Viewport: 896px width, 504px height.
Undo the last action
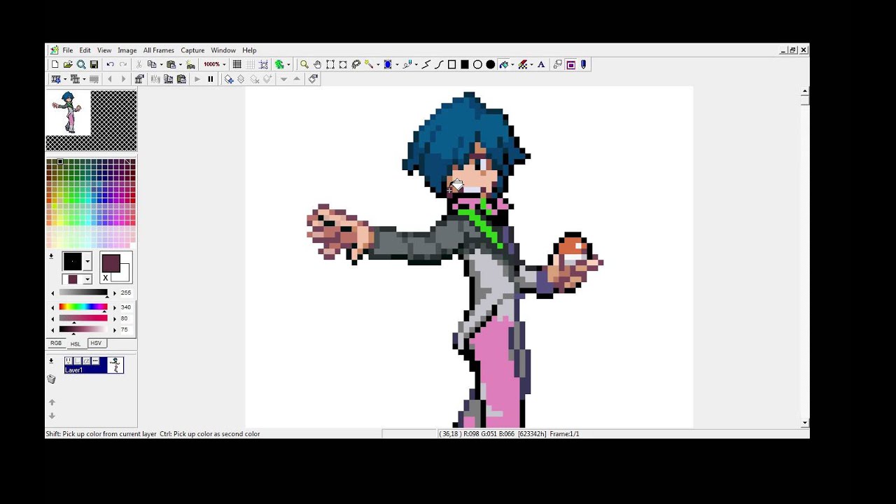[110, 64]
